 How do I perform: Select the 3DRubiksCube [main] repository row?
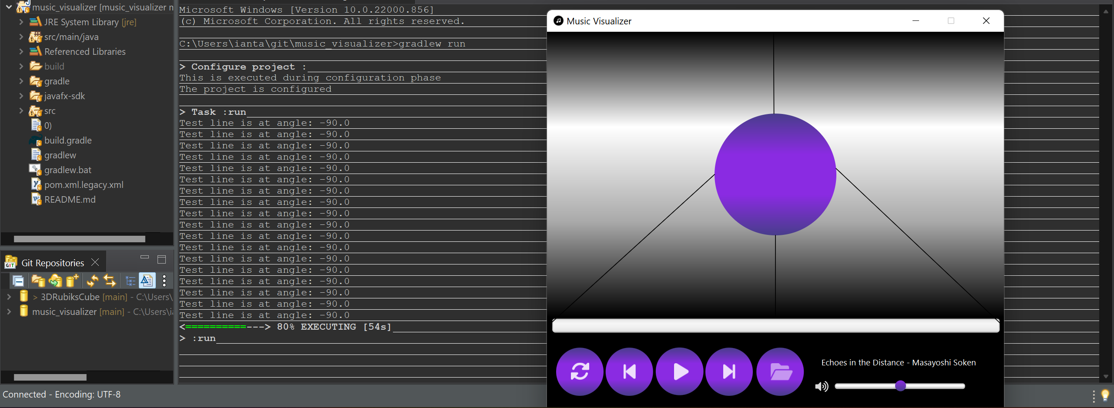(x=97, y=297)
